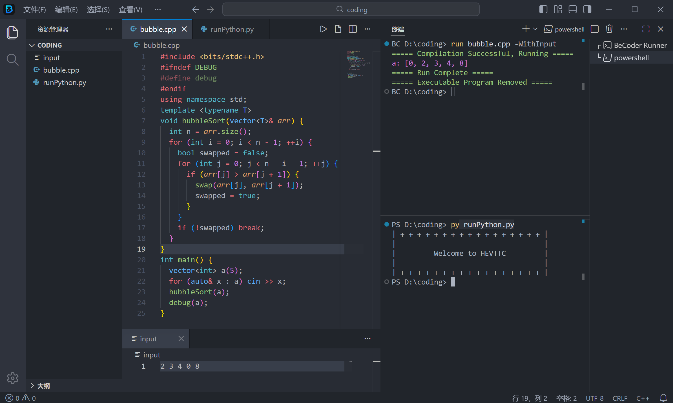Toggle primary sidebar visibility
This screenshot has width=673, height=403.
pyautogui.click(x=543, y=10)
